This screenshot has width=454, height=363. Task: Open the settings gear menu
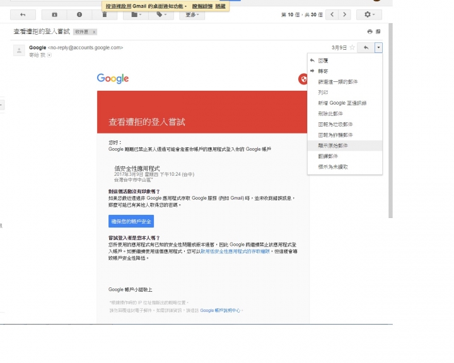point(369,14)
